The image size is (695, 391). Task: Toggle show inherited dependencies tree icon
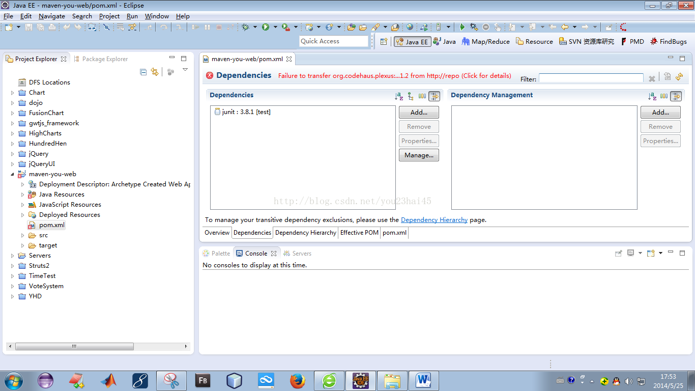(x=411, y=96)
